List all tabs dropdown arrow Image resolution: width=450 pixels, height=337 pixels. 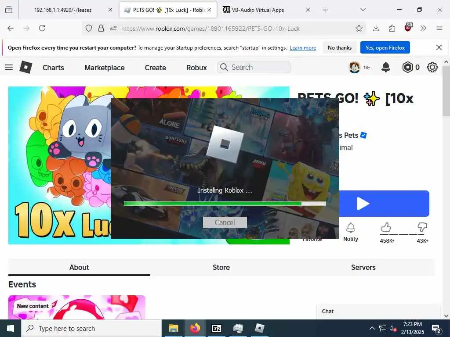point(363,10)
